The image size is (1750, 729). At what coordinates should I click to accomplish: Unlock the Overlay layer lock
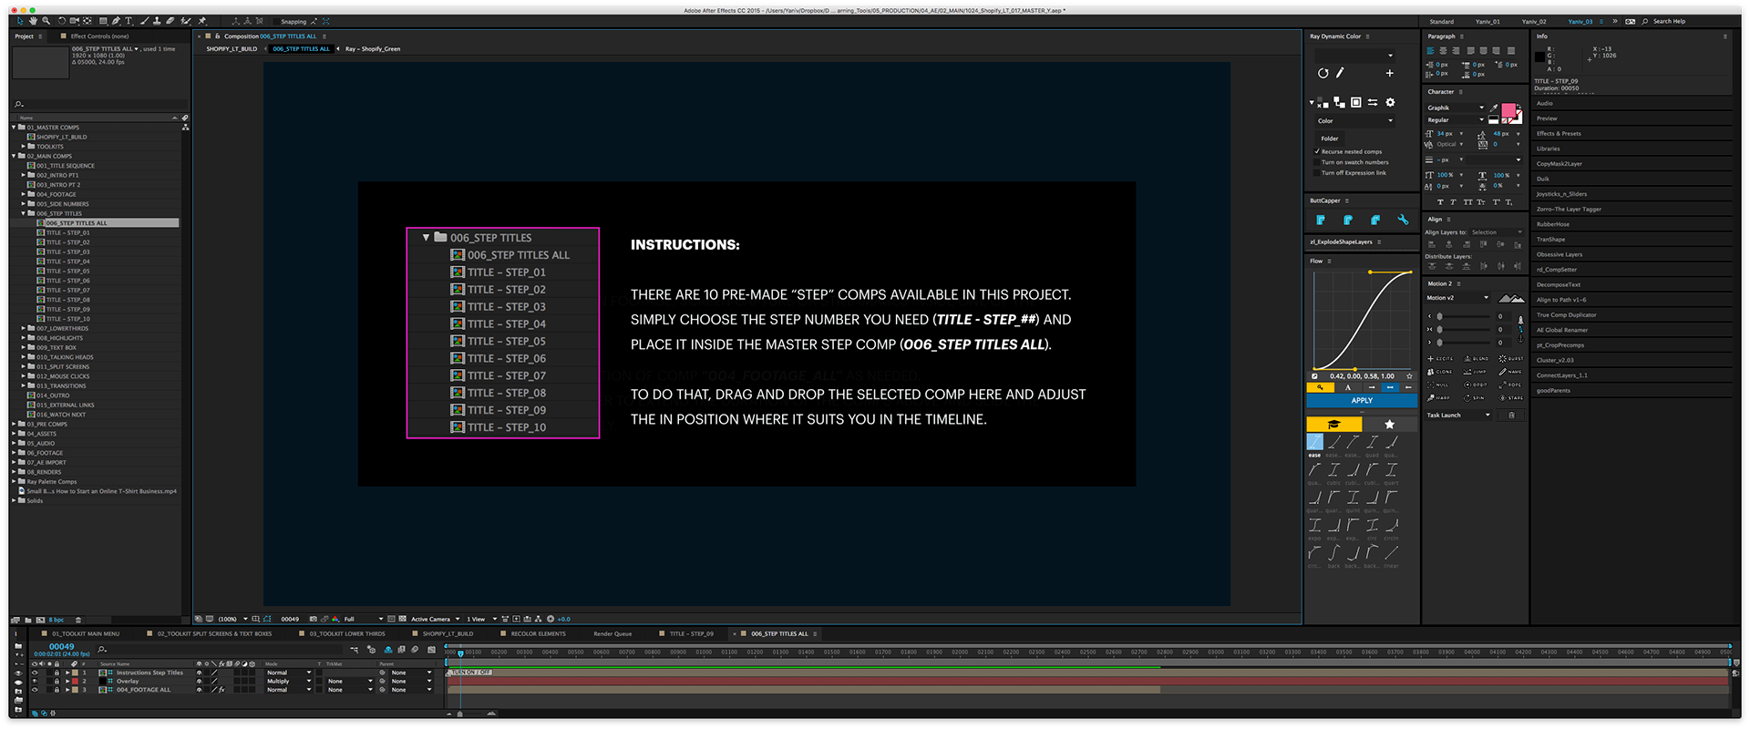click(x=57, y=681)
